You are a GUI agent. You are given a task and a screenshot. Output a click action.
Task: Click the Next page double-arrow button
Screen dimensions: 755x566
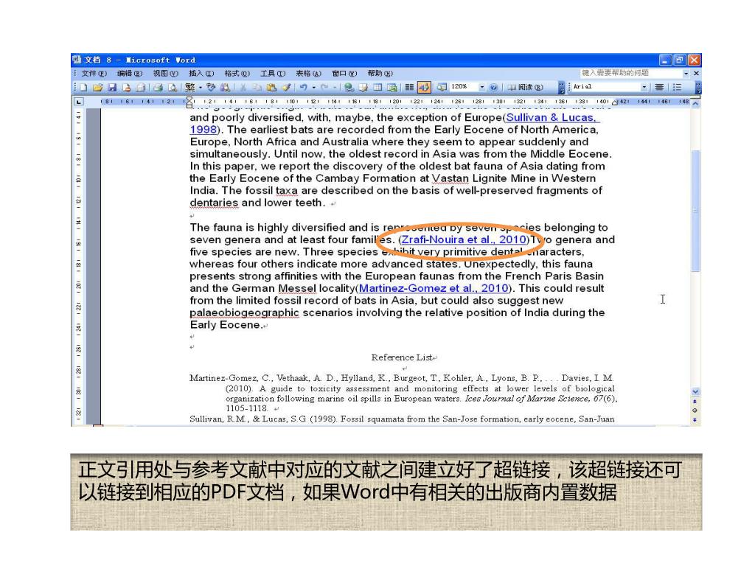pos(695,420)
